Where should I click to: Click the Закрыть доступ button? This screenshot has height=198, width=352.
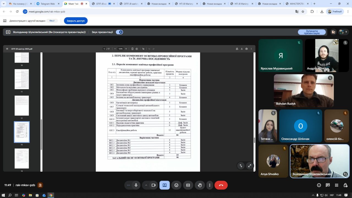tap(76, 21)
